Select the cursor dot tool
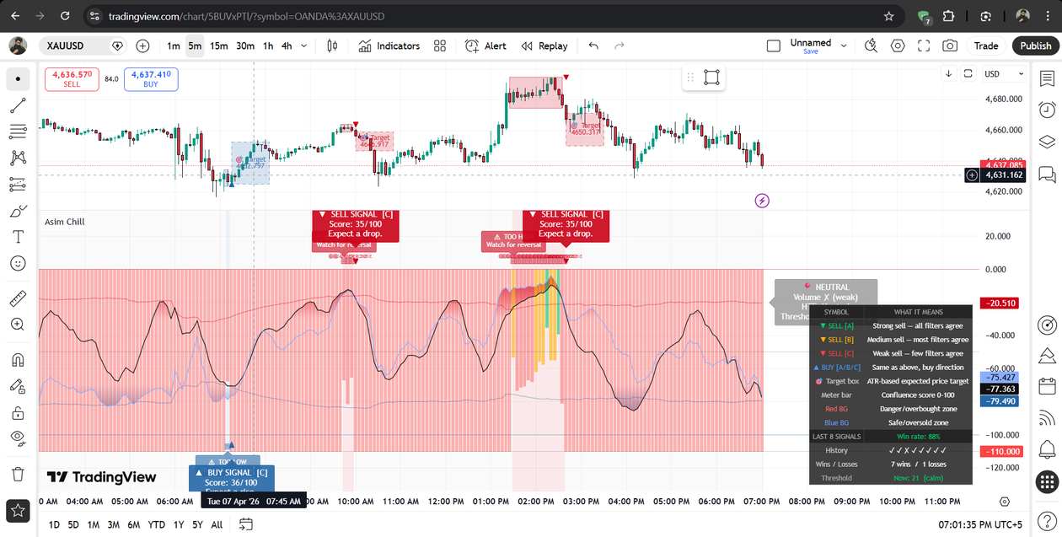 pos(18,79)
